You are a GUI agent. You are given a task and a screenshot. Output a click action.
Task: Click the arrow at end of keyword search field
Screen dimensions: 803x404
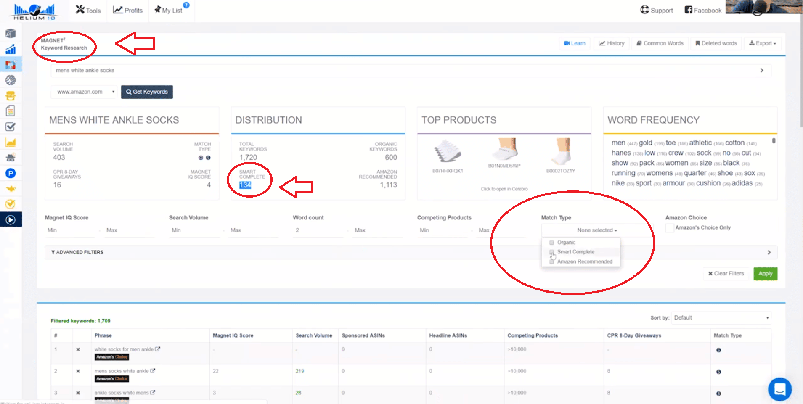tap(762, 70)
